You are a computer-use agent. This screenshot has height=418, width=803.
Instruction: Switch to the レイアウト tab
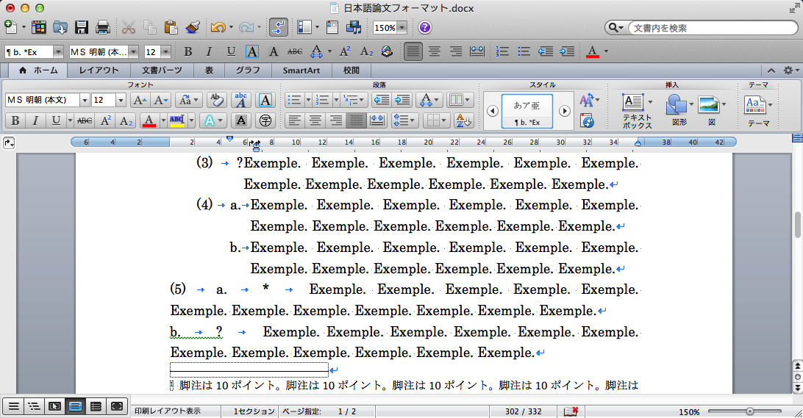[x=99, y=71]
